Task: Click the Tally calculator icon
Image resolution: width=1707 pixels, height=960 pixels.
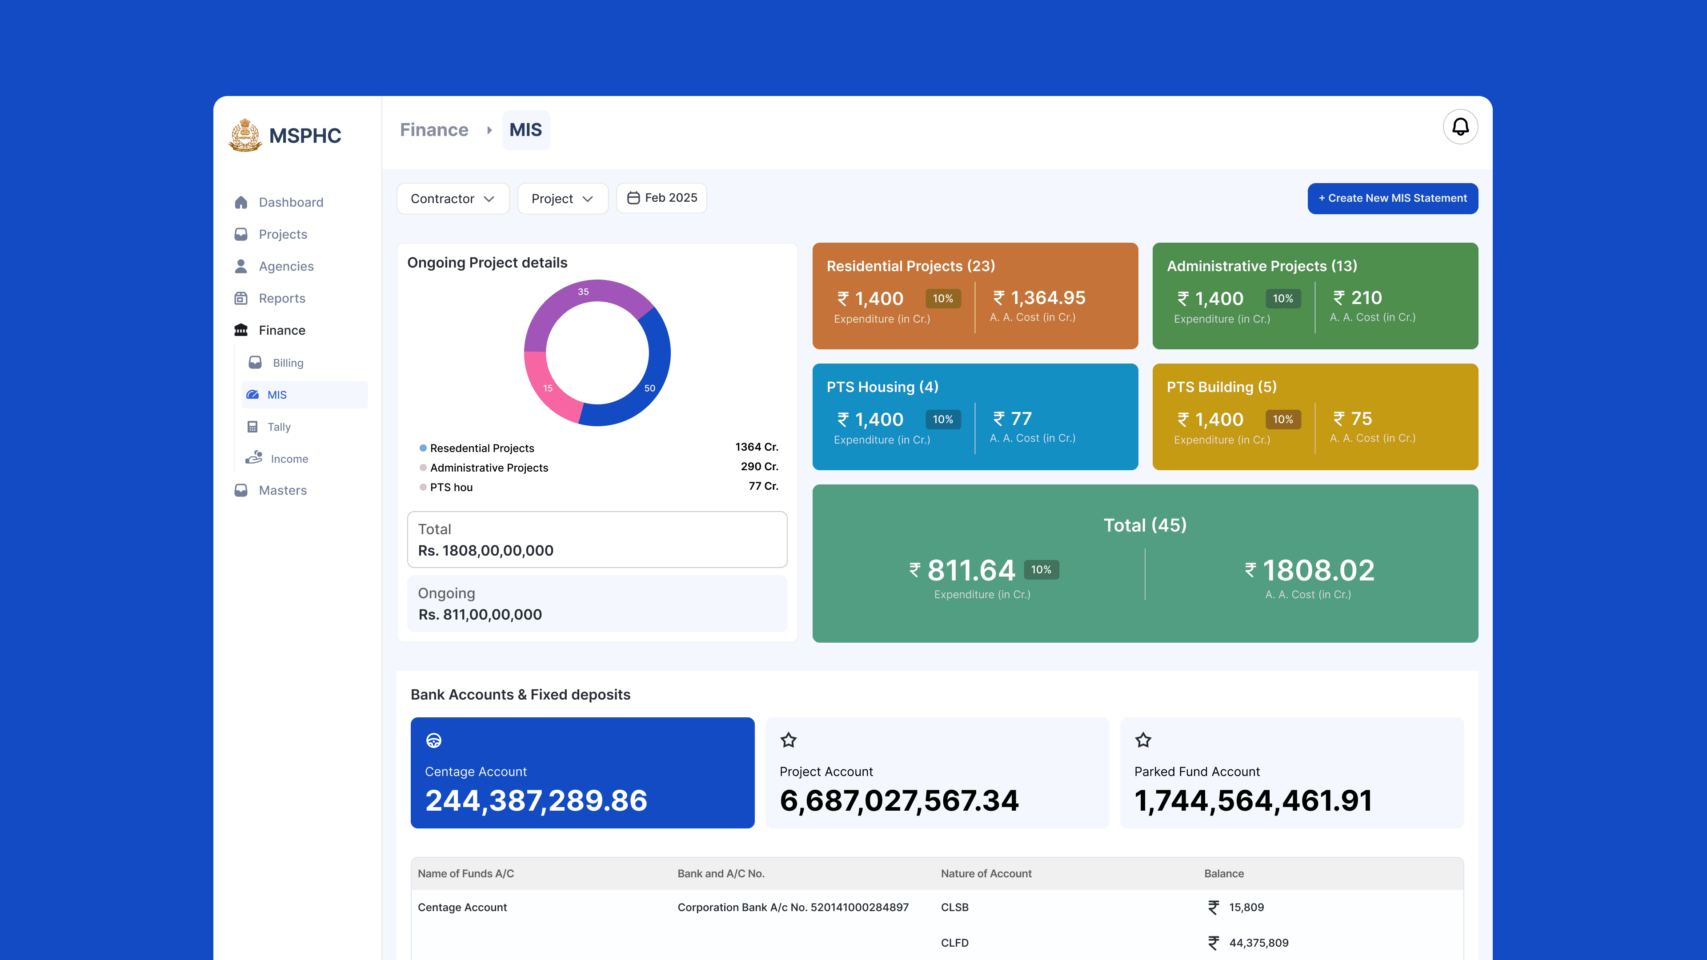Action: [x=252, y=427]
